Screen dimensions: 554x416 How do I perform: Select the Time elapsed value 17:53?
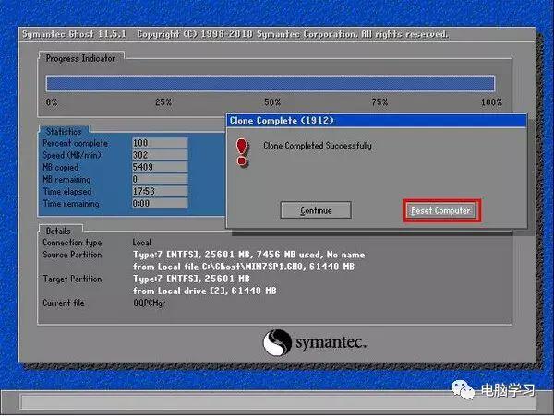coord(159,191)
